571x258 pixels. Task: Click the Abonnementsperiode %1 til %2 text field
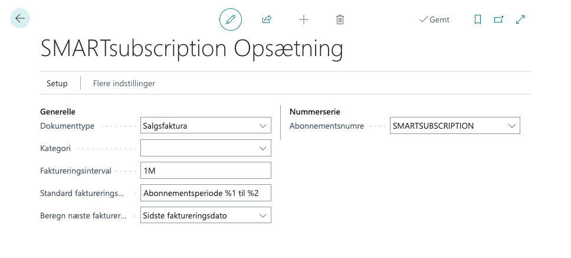pyautogui.click(x=206, y=193)
